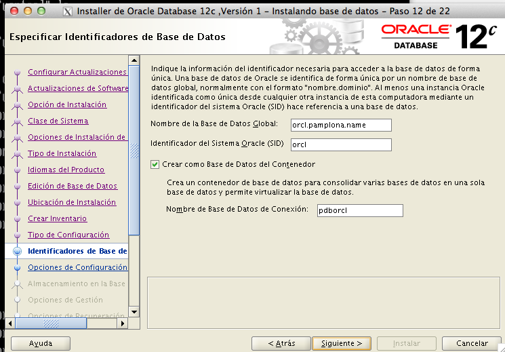Click the Tipo de Configuración step bullet

click(18, 235)
